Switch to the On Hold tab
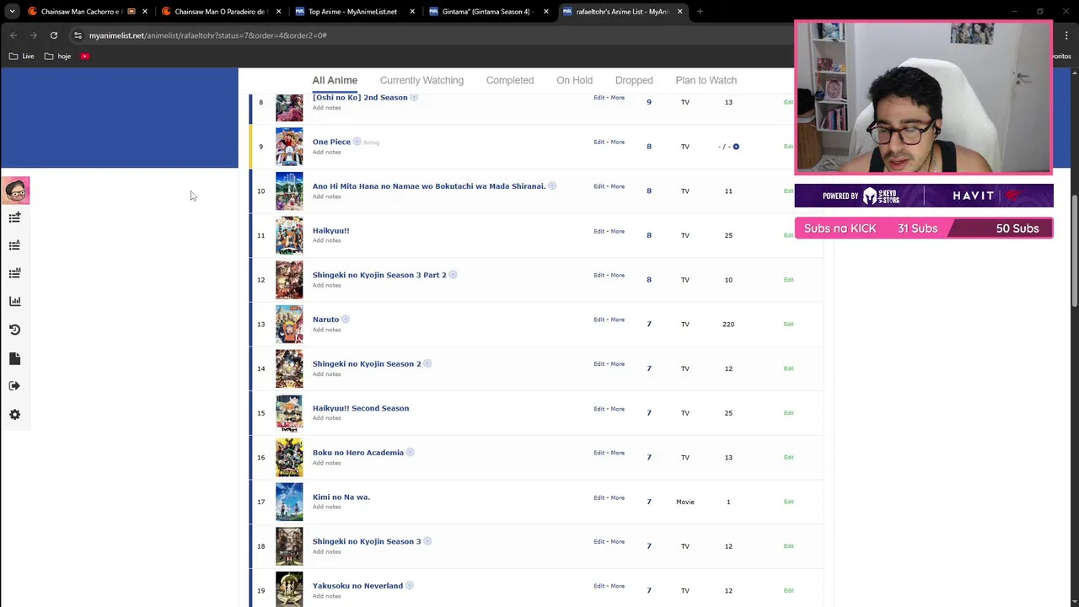The image size is (1079, 607). 574,80
